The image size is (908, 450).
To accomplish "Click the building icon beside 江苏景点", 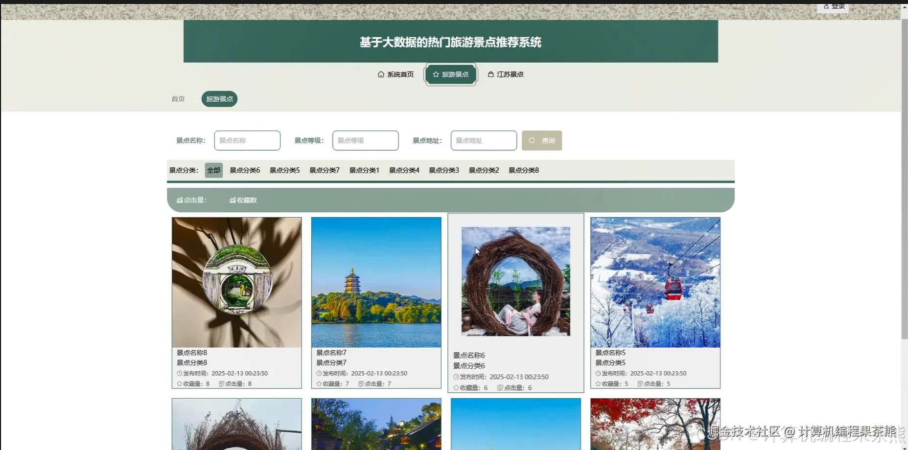I will 491,74.
